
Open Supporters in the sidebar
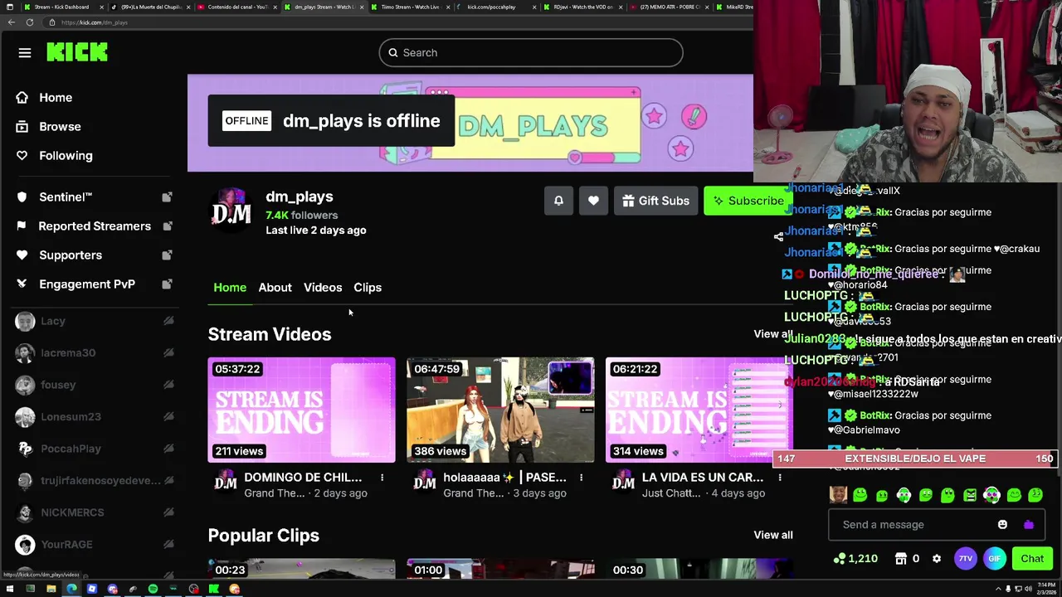[71, 255]
